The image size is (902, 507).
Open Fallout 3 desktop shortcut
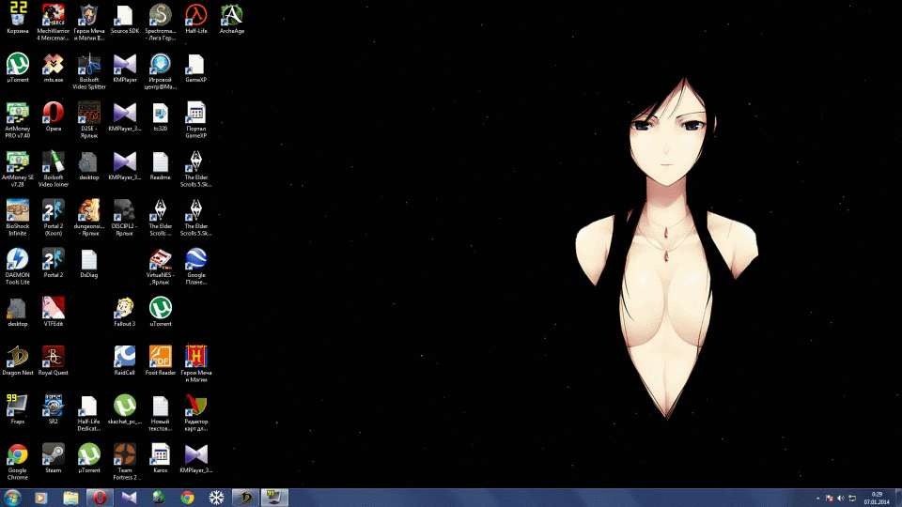(124, 307)
